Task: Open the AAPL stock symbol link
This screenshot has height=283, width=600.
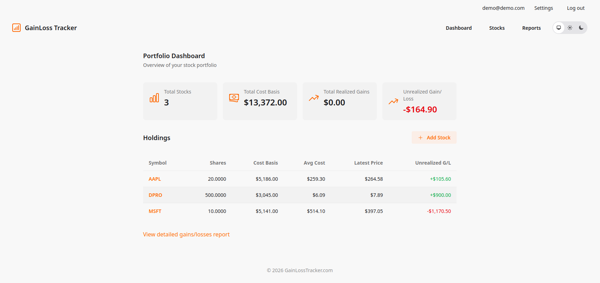Action: point(155,179)
